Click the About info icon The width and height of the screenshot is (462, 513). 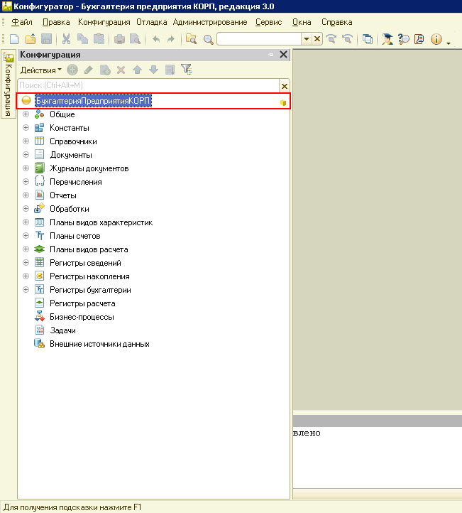[436, 39]
